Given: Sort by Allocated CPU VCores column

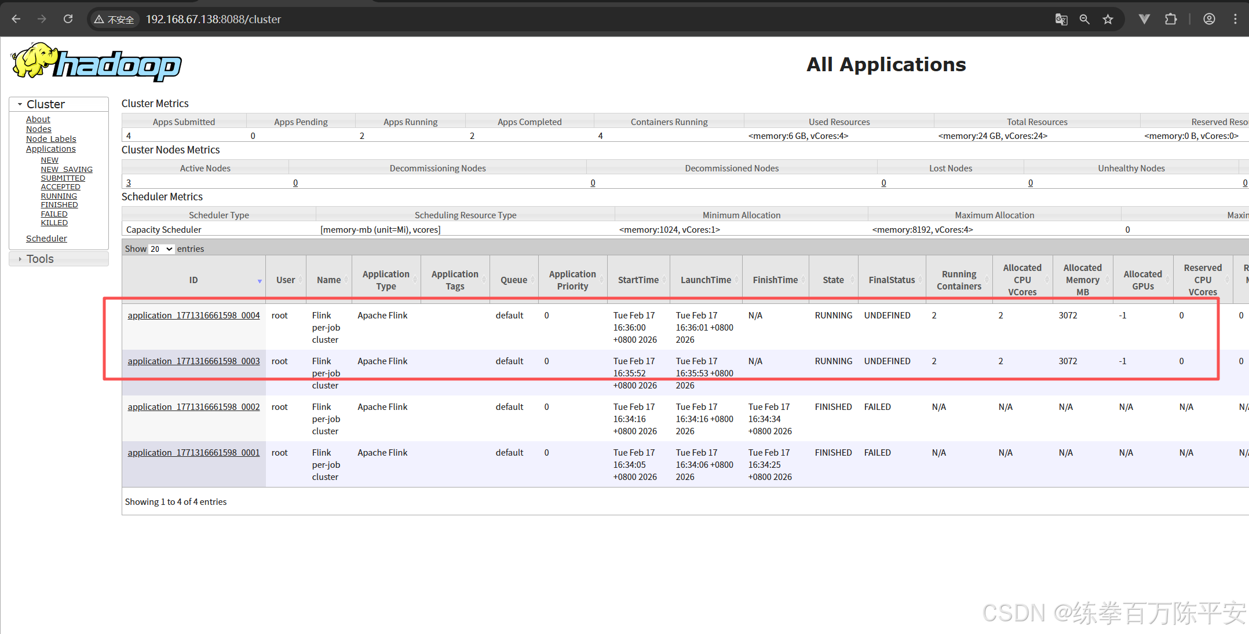Looking at the screenshot, I should (x=1022, y=280).
